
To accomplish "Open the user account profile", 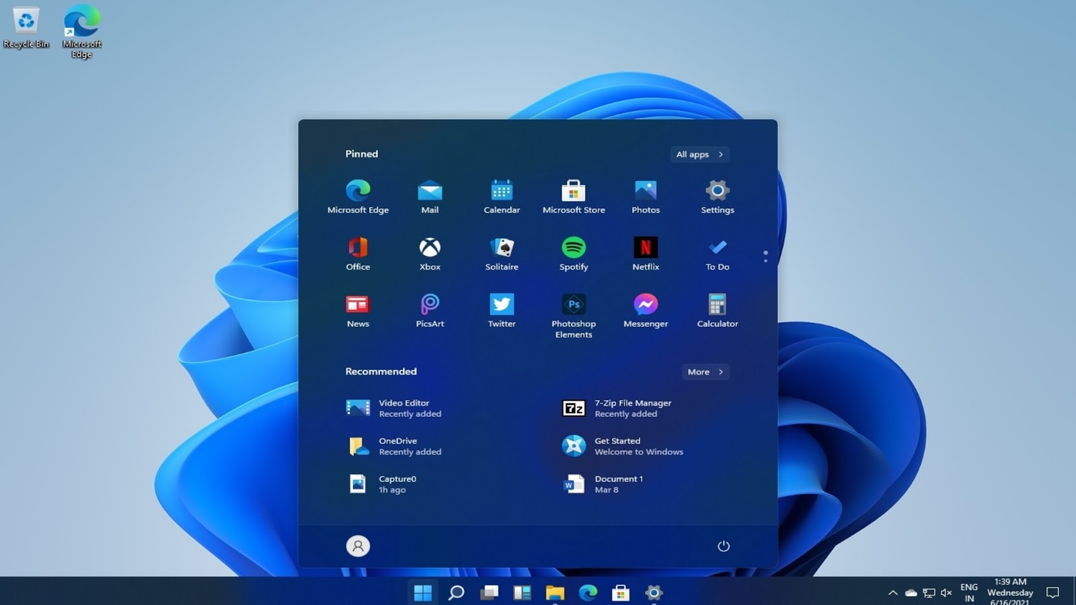I will tap(358, 546).
